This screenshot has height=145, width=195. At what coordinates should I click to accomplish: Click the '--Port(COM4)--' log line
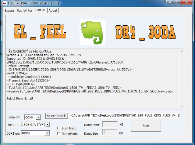pos(17,73)
